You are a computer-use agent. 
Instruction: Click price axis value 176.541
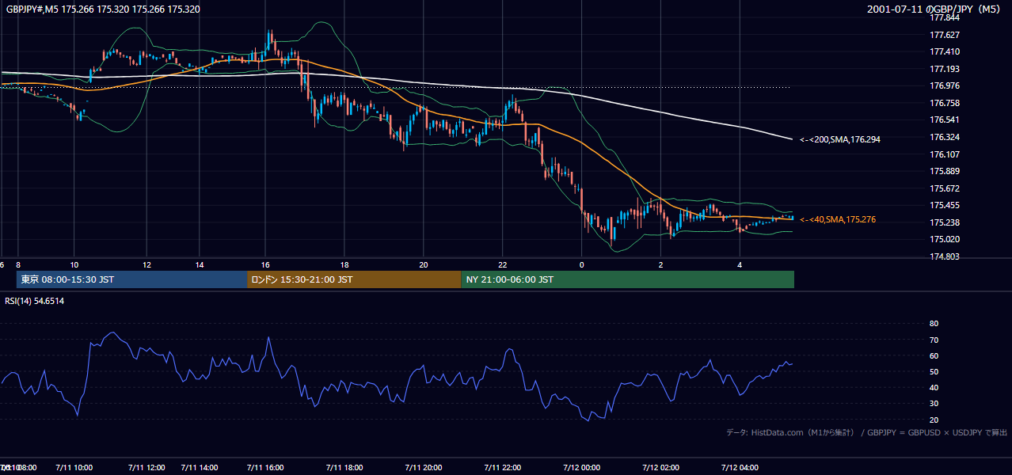(945, 120)
